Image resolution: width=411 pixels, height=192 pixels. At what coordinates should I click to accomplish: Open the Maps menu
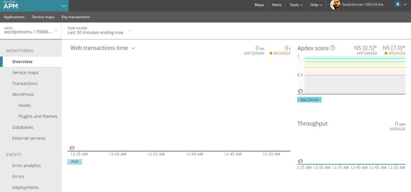pyautogui.click(x=259, y=5)
